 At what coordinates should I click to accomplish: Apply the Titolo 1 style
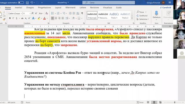point(114,15)
